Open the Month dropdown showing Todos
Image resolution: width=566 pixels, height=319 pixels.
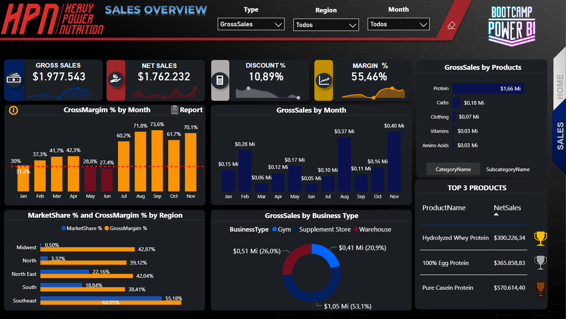tap(398, 24)
